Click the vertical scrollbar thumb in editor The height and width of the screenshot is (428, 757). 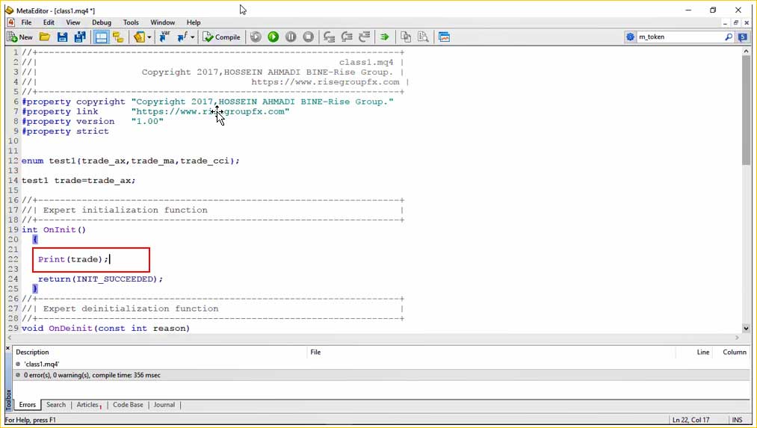(x=746, y=110)
